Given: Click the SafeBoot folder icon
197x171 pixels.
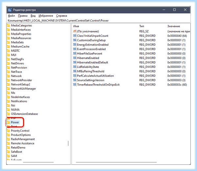Looking at the screenshot, I should pyautogui.click(x=9, y=152).
